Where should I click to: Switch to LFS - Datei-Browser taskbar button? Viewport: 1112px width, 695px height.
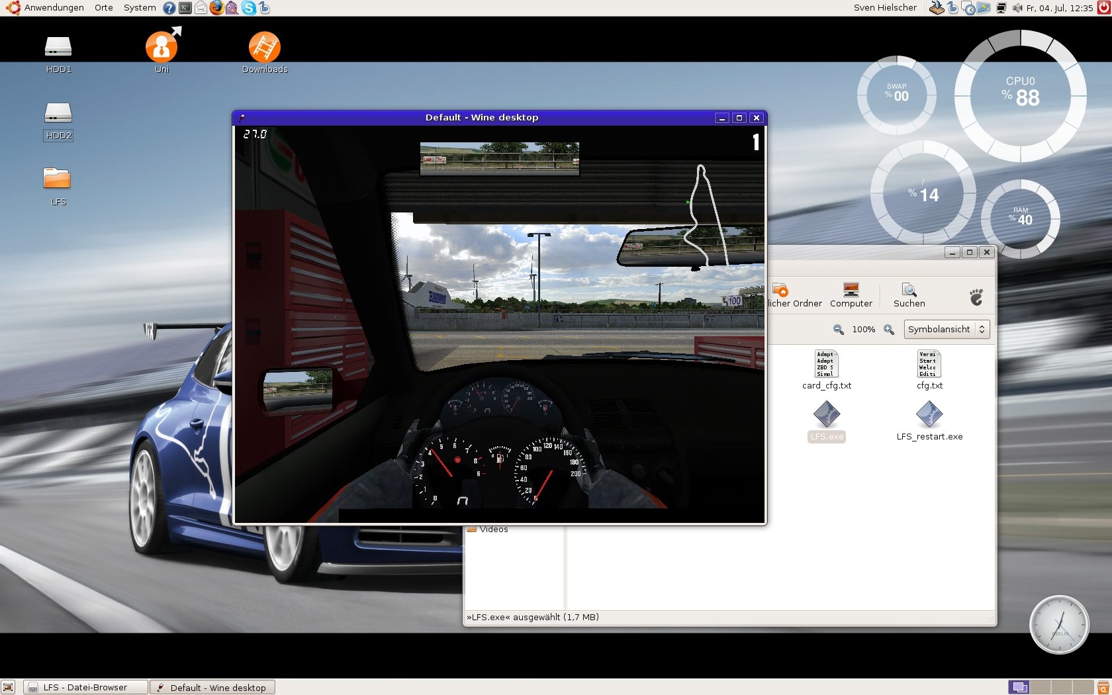(x=85, y=688)
